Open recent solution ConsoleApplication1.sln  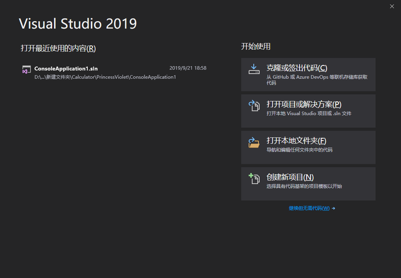(66, 69)
